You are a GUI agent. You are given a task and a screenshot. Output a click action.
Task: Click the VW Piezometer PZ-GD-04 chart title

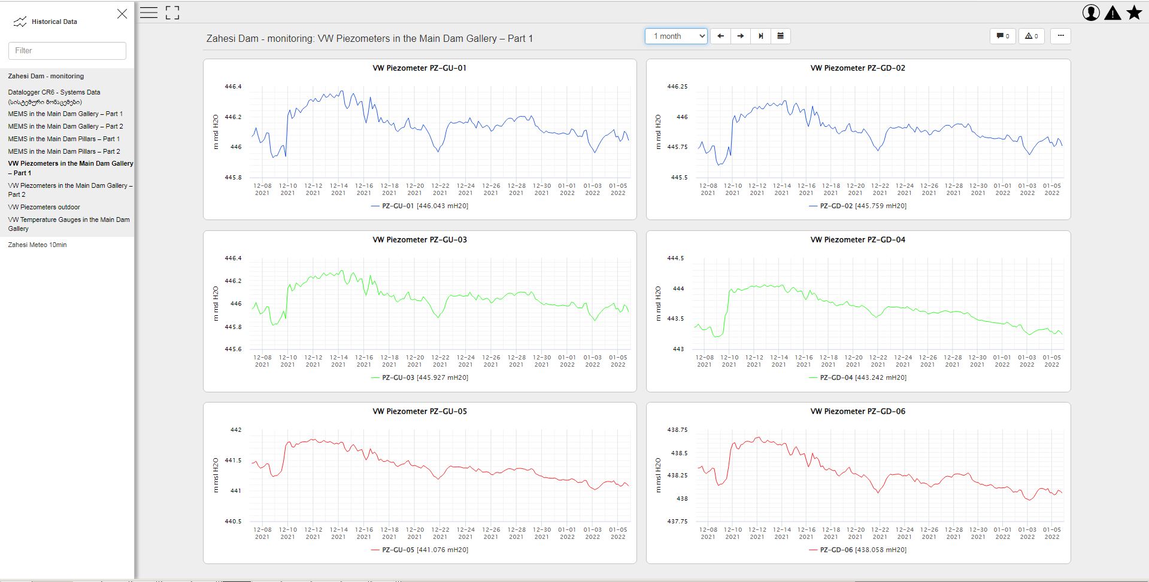click(x=857, y=240)
